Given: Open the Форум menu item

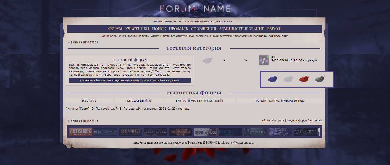Looking at the screenshot, I should coord(115,29).
